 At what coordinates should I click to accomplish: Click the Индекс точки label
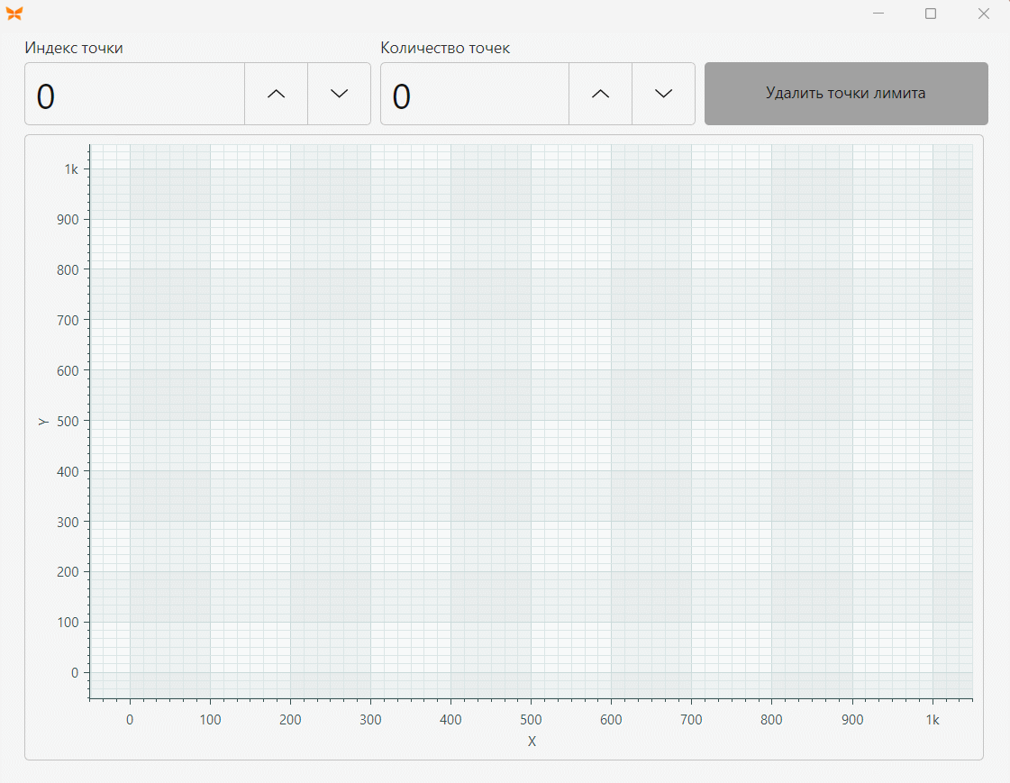point(74,48)
